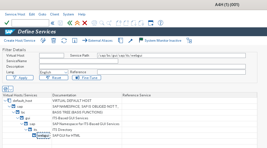The width and height of the screenshot is (267, 148).
Task: Collapse the gui tree node
Action: pos(18,118)
